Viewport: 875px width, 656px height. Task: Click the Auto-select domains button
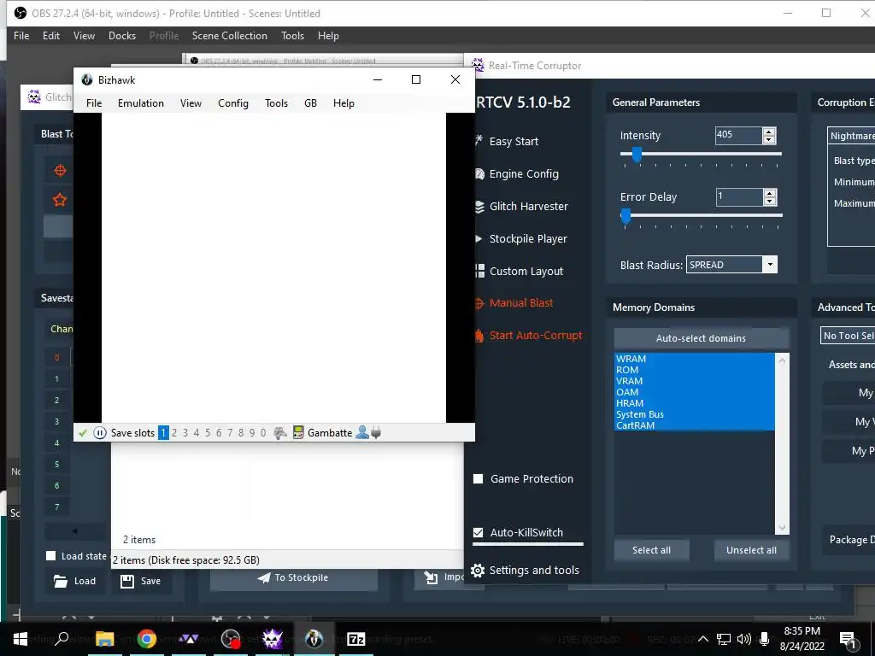click(701, 338)
